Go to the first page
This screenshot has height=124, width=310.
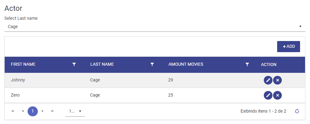pos(13,111)
